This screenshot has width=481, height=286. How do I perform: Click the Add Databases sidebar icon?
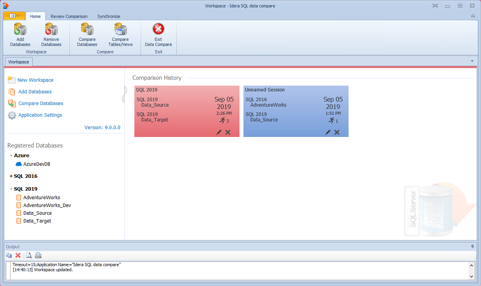(x=12, y=92)
